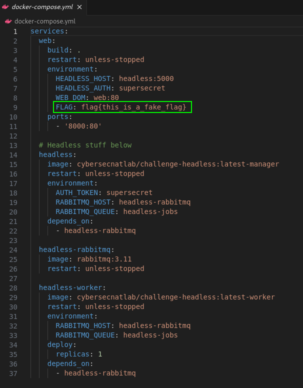Screen dimensions: 303x388
Task: Click 'depends_on' key on line 36
Action: tap(68, 364)
